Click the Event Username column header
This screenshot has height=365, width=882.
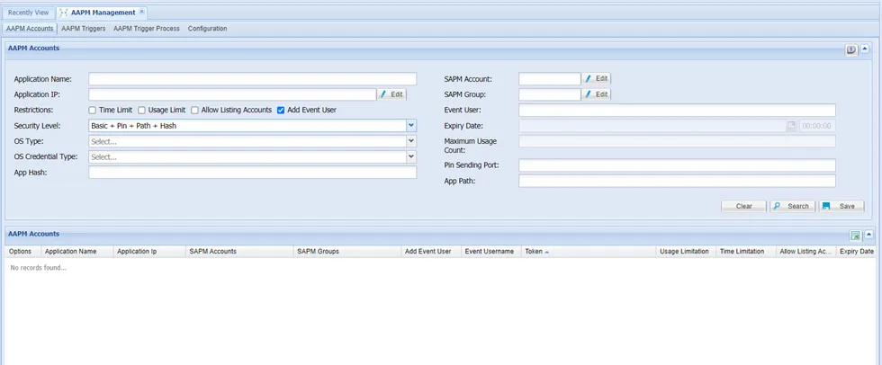tap(491, 252)
